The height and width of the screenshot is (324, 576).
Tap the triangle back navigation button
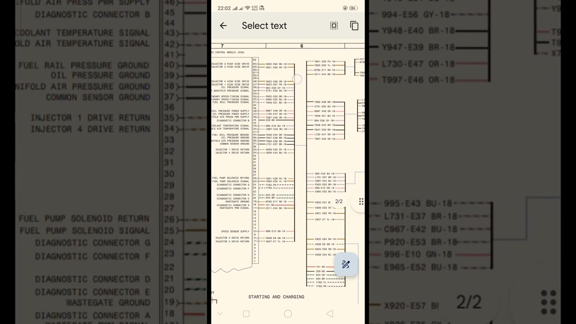click(x=330, y=314)
